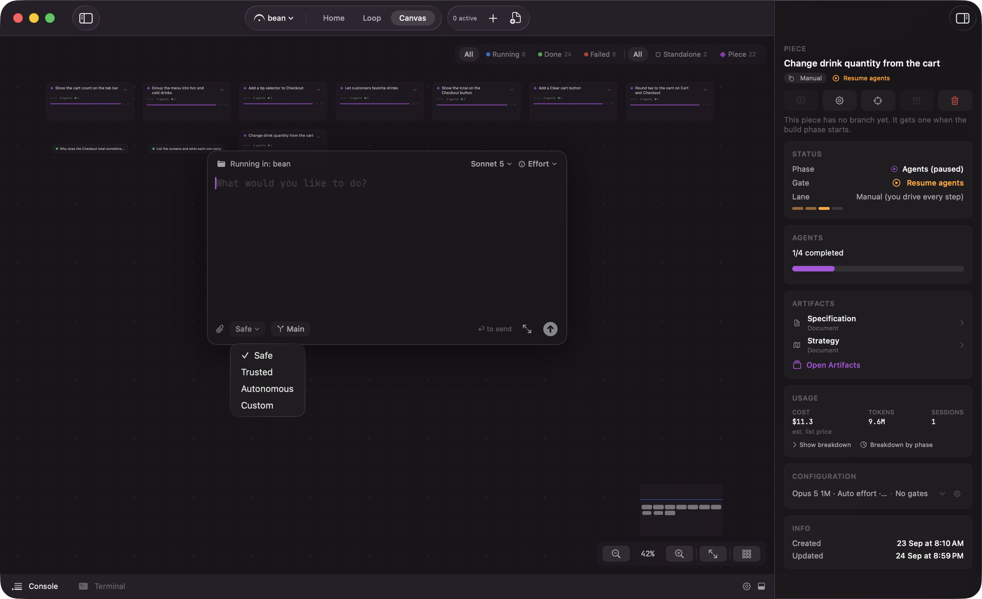Click the Terminal icon
The width and height of the screenshot is (982, 599).
(83, 586)
